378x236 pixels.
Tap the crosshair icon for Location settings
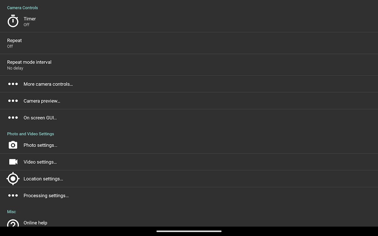pos(13,179)
